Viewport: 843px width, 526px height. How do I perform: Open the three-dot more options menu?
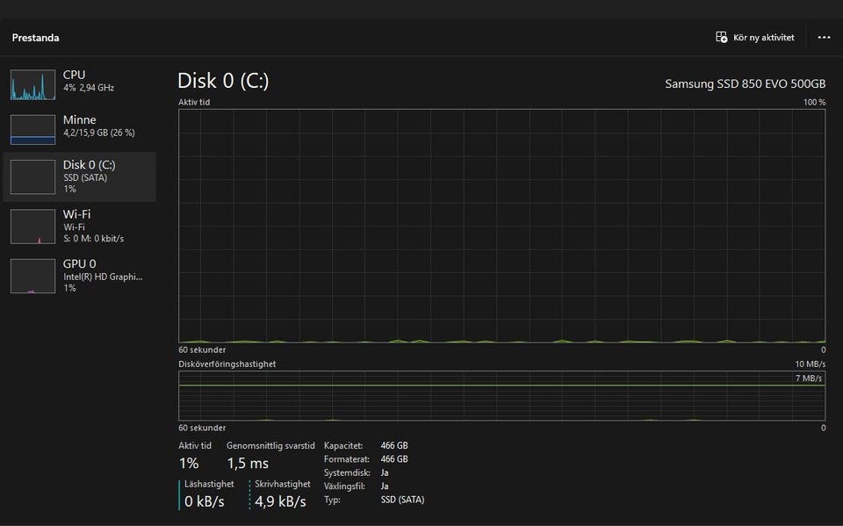(824, 38)
